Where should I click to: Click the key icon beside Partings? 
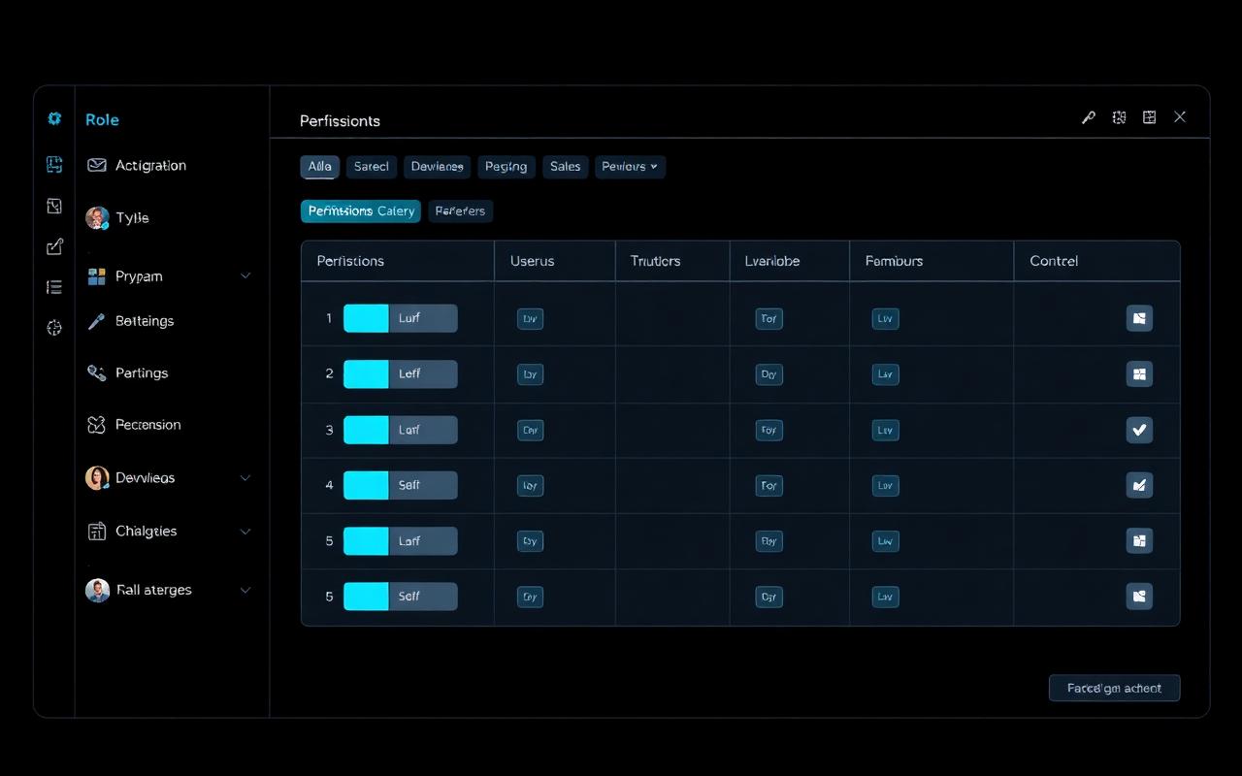pos(96,372)
